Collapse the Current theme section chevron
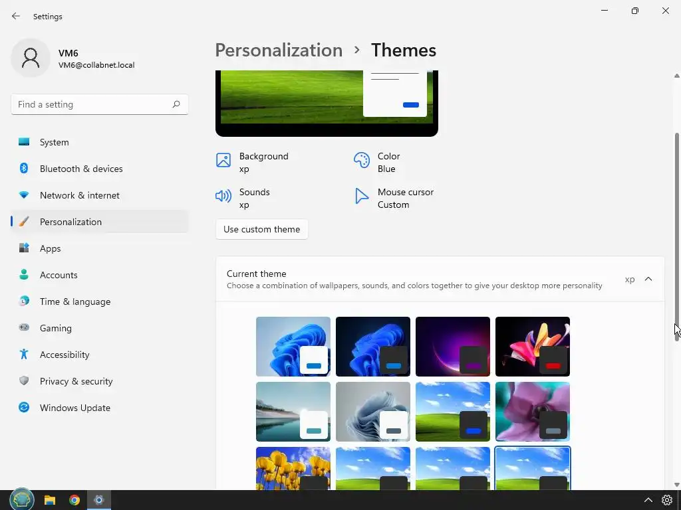 (648, 279)
